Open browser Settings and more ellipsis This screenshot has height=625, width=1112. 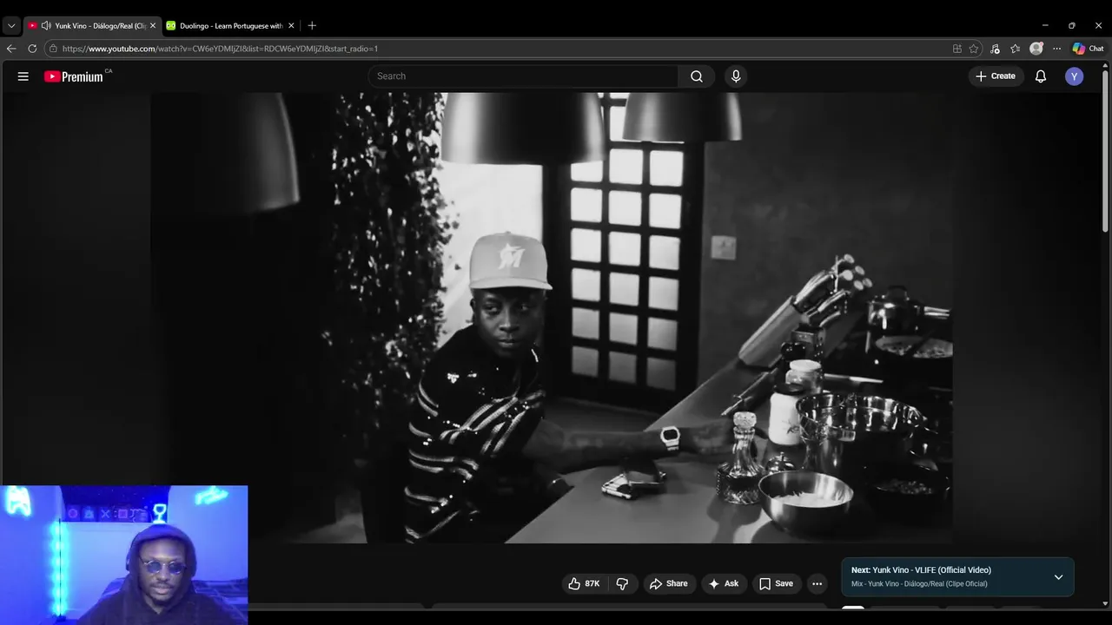tap(1056, 49)
